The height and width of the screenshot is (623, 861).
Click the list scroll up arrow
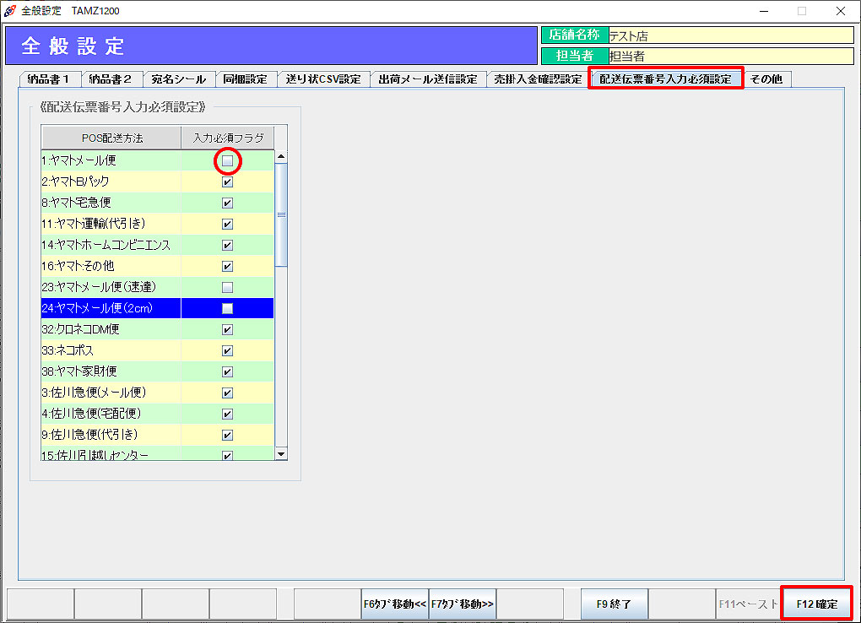pyautogui.click(x=281, y=156)
